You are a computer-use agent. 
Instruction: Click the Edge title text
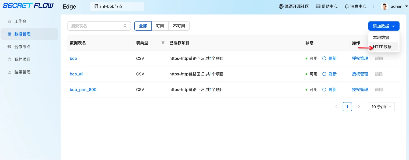pos(69,7)
